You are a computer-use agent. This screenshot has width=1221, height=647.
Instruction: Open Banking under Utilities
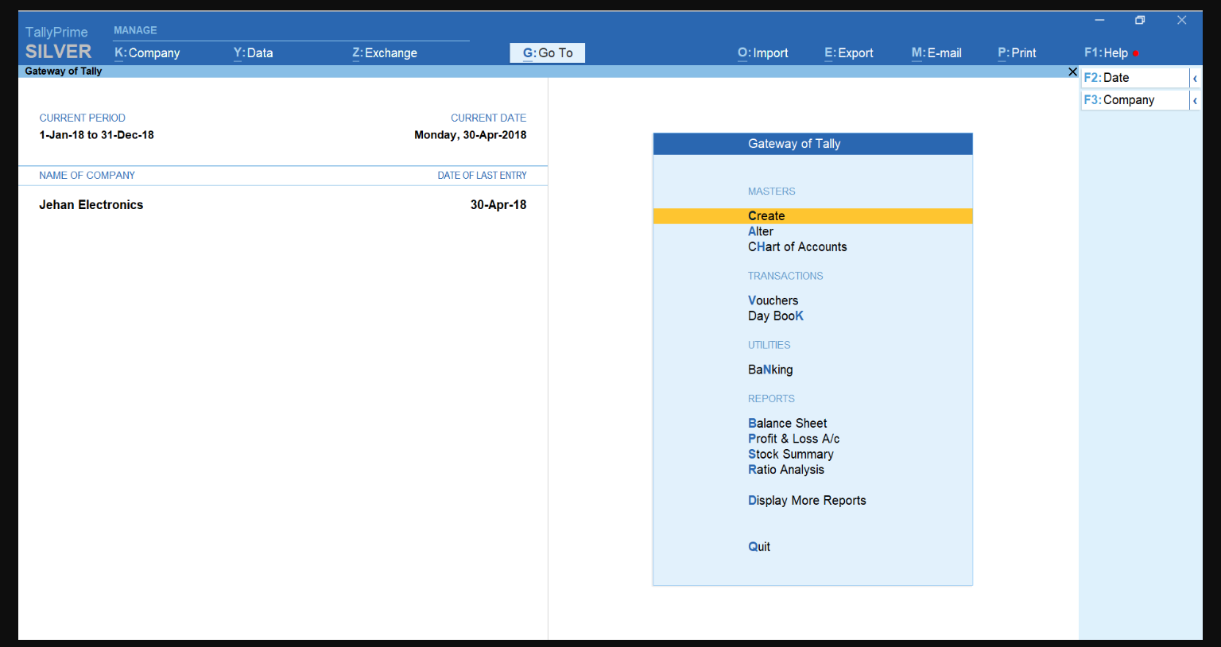pyautogui.click(x=769, y=370)
